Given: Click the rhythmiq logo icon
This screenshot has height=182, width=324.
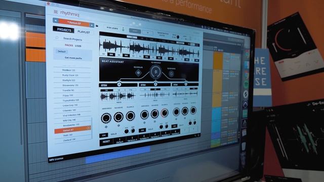Looking at the screenshot, I should (x=56, y=12).
